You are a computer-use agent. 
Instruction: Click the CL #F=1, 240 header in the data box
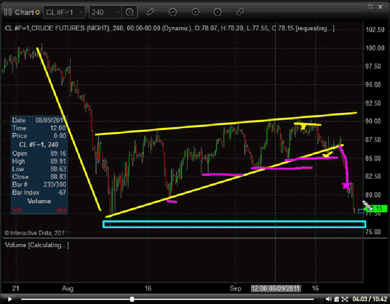39,145
